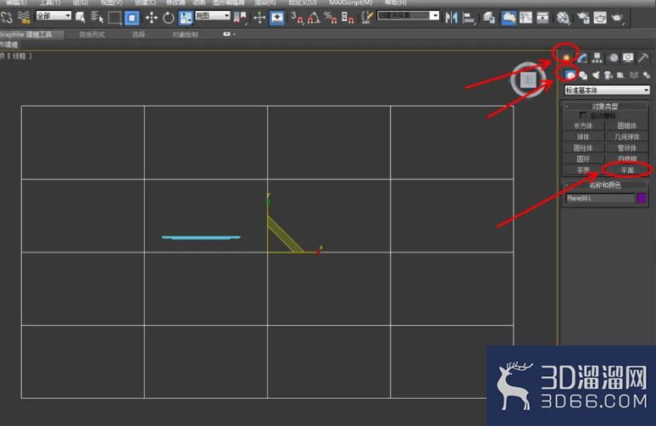Image resolution: width=656 pixels, height=426 pixels.
Task: Activate the Select and Scale tool
Action: [x=186, y=18]
